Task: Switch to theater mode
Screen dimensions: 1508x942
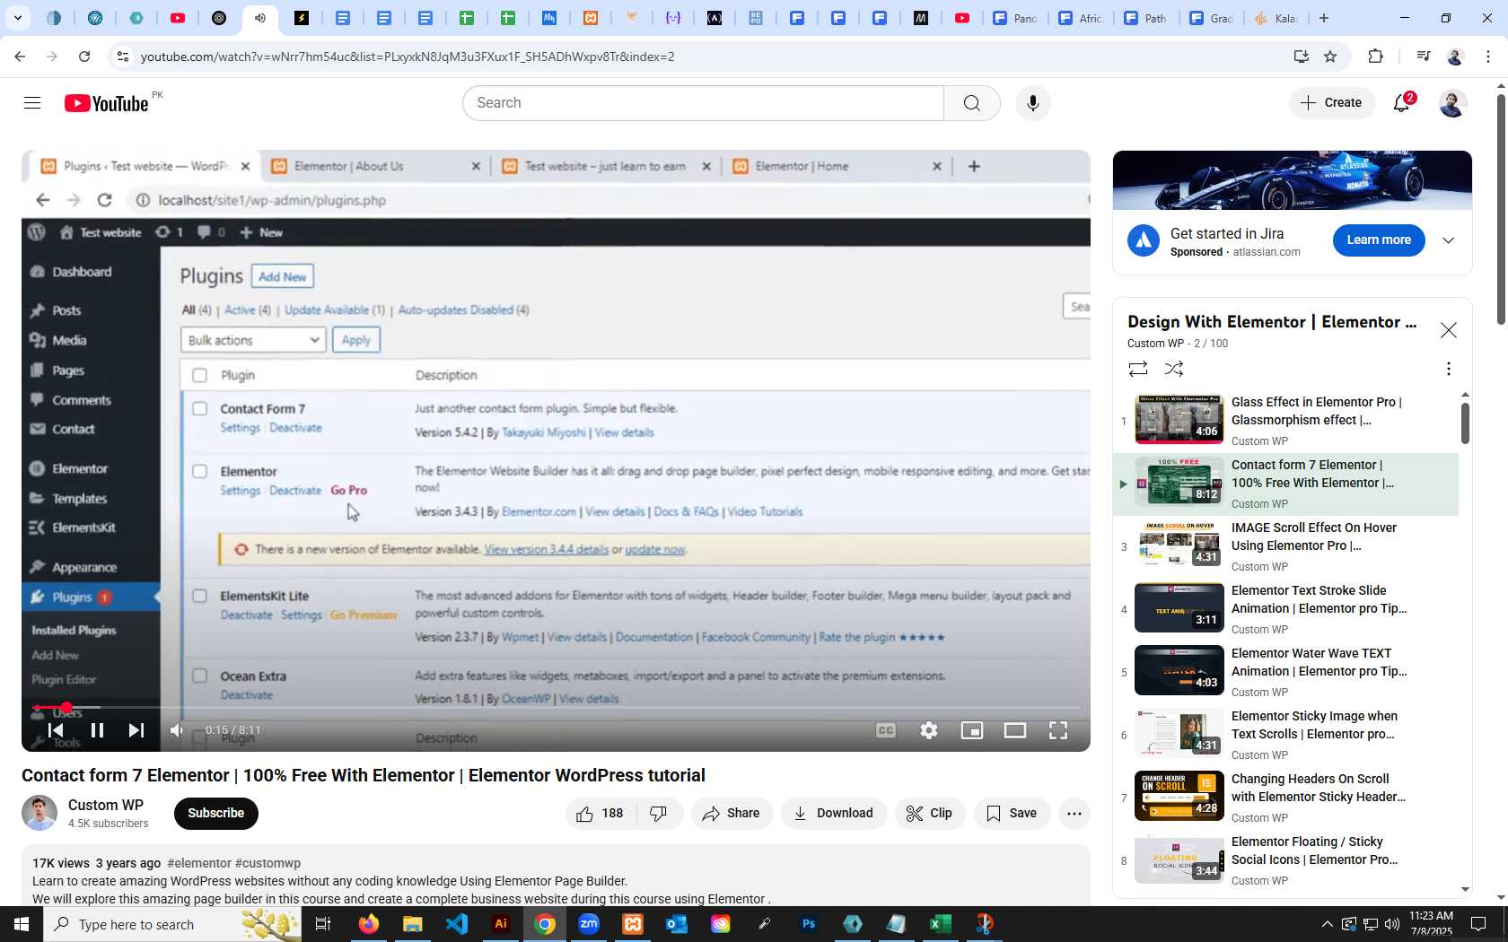Action: point(1015,730)
